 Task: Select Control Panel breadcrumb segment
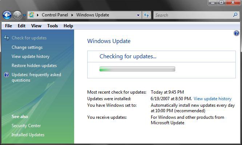coord(55,15)
